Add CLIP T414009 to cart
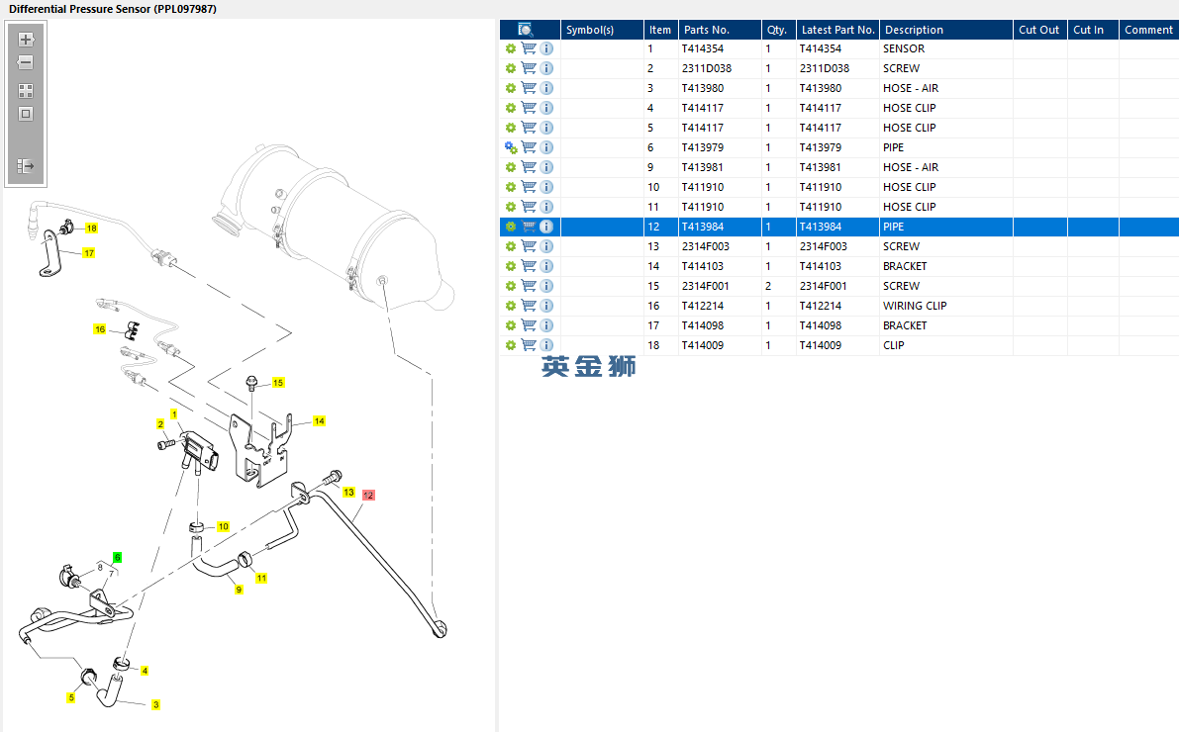1179x732 pixels. point(529,345)
